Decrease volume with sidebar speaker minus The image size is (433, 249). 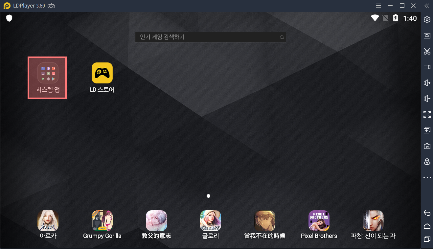tap(427, 99)
